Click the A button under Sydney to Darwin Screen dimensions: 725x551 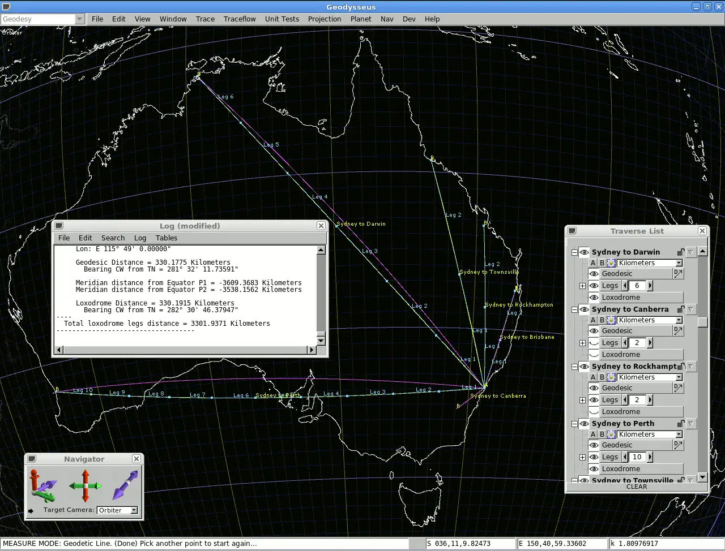tap(593, 263)
